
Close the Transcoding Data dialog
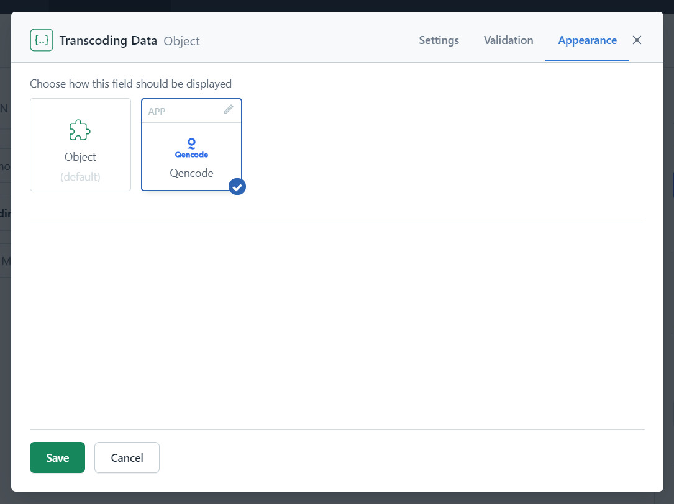tap(637, 40)
